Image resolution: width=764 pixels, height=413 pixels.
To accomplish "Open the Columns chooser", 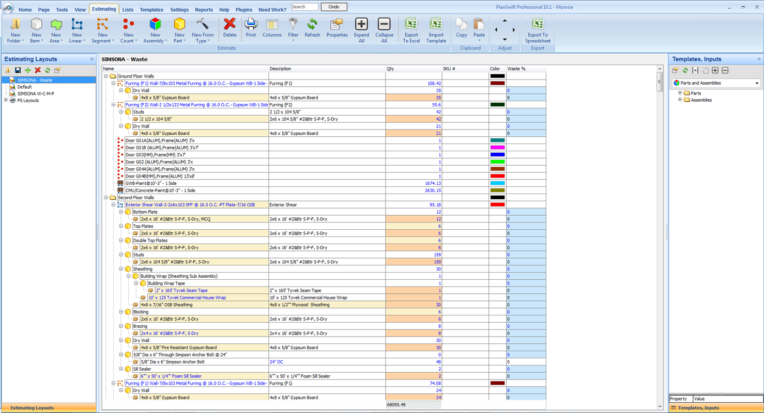I will coord(272,28).
